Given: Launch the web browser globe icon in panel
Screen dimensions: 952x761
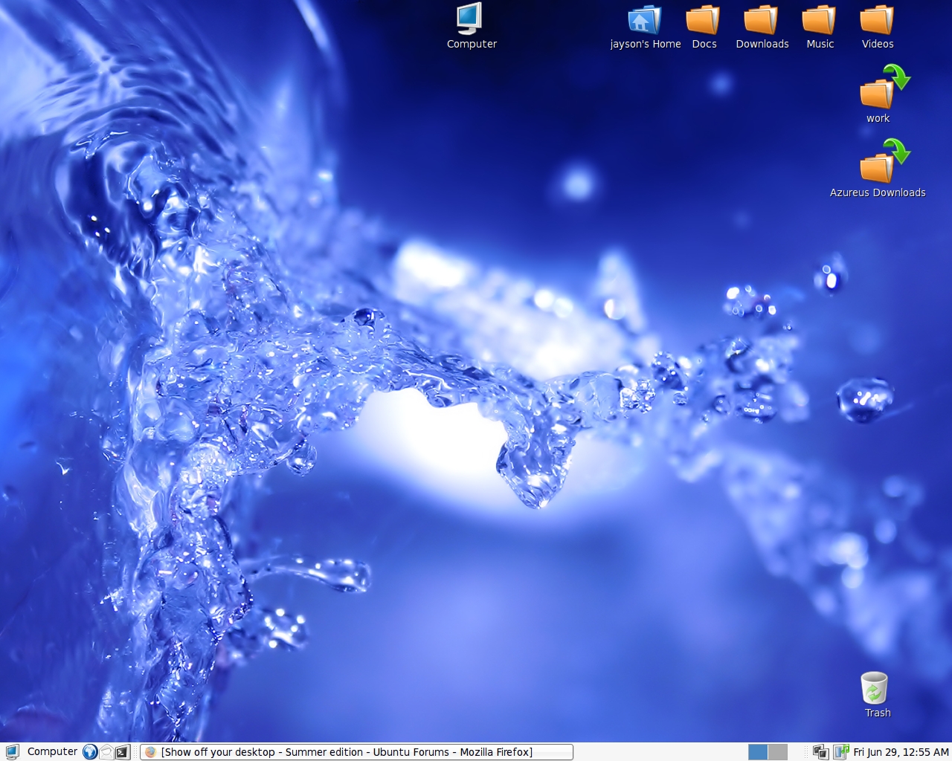Looking at the screenshot, I should pos(90,751).
